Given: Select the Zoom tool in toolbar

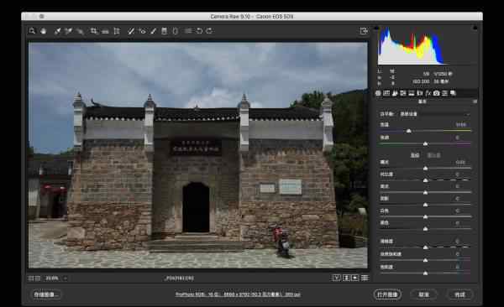Looking at the screenshot, I should coord(32,31).
